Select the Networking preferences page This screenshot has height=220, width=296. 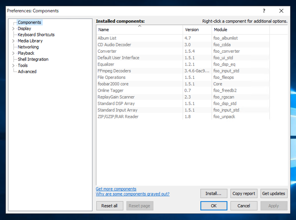pyautogui.click(x=28, y=47)
